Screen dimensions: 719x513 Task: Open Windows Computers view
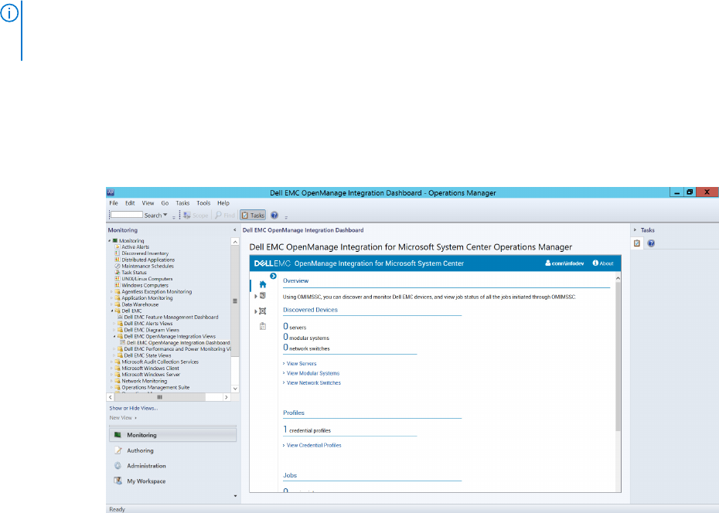(145, 285)
